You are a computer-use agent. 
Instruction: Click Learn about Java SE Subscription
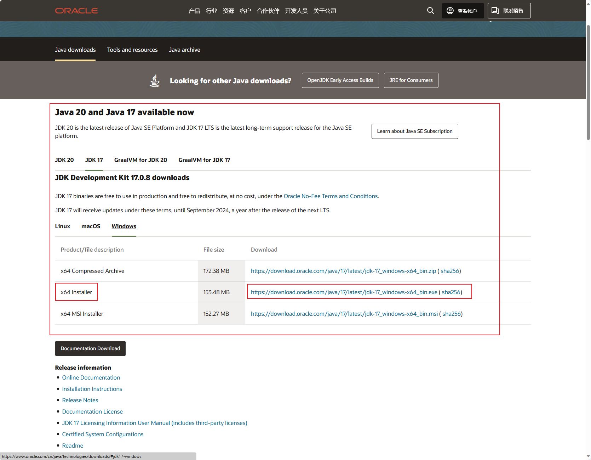(x=414, y=131)
